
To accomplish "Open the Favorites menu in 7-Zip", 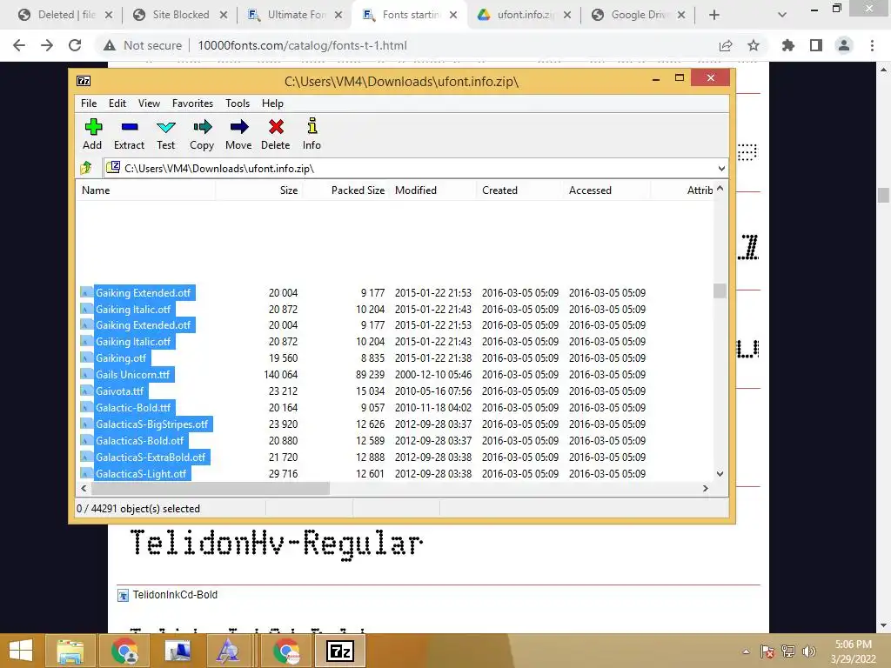I will pyautogui.click(x=192, y=104).
